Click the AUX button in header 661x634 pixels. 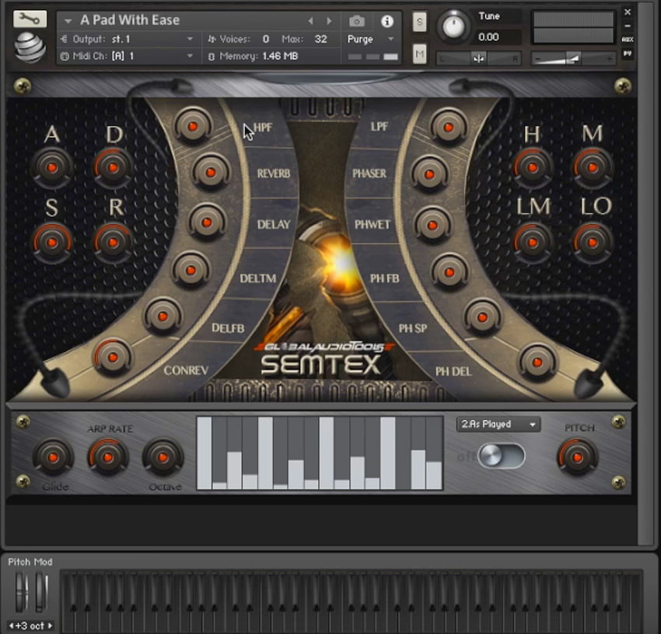click(x=628, y=39)
